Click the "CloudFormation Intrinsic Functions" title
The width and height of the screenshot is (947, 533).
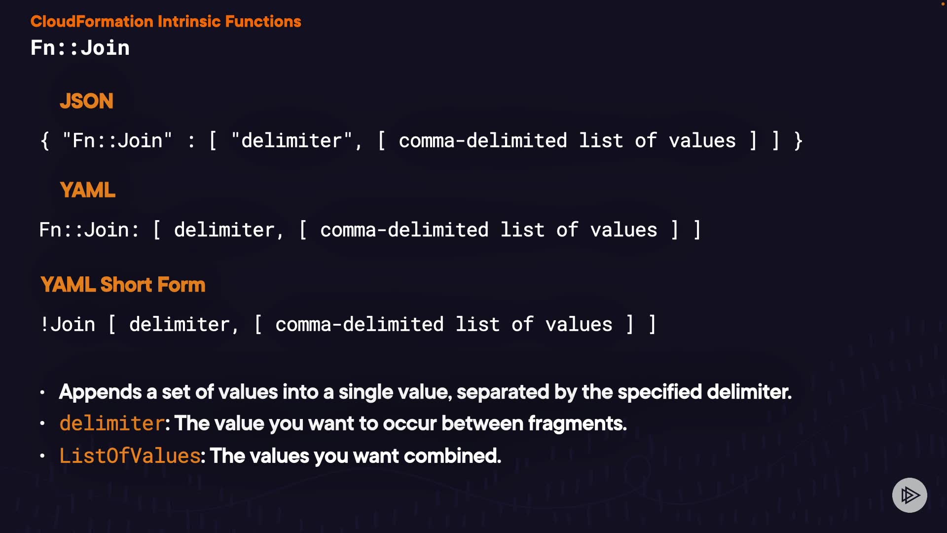pos(166,21)
